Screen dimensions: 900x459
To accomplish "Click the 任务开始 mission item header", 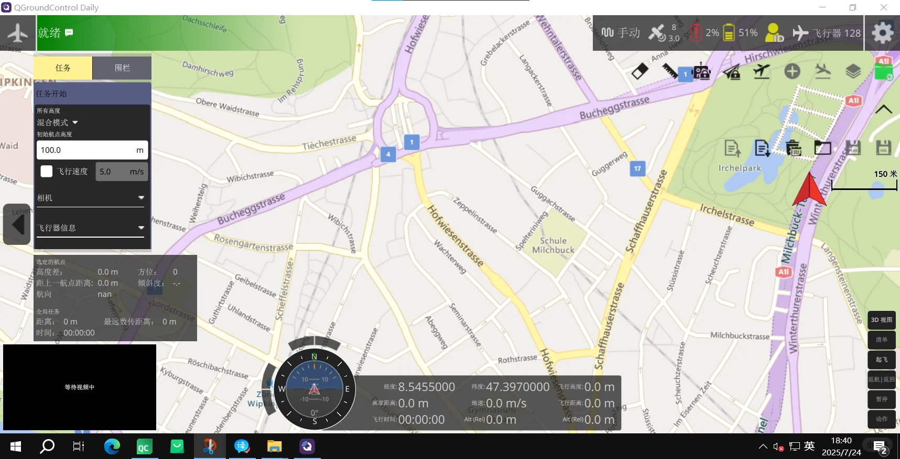I will click(92, 94).
